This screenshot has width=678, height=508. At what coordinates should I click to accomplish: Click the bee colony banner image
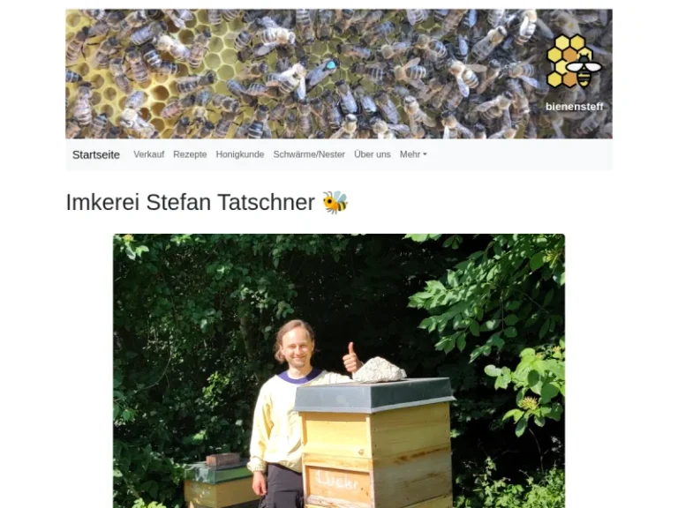pos(339,74)
